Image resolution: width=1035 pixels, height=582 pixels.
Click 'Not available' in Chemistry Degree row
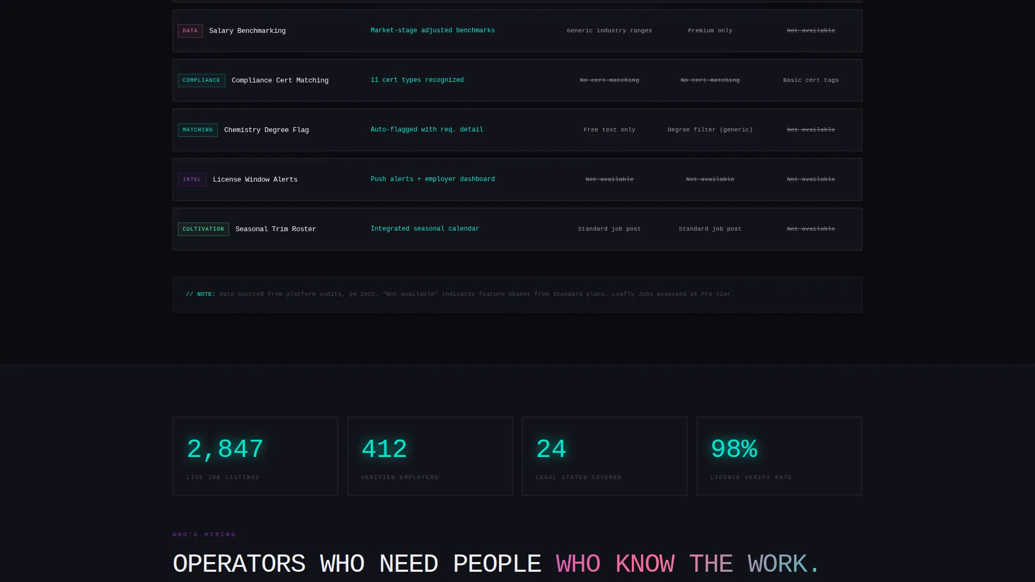[811, 130]
